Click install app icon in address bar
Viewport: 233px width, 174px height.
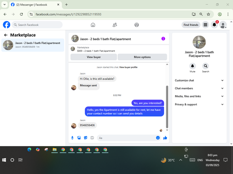pyautogui.click(x=194, y=14)
